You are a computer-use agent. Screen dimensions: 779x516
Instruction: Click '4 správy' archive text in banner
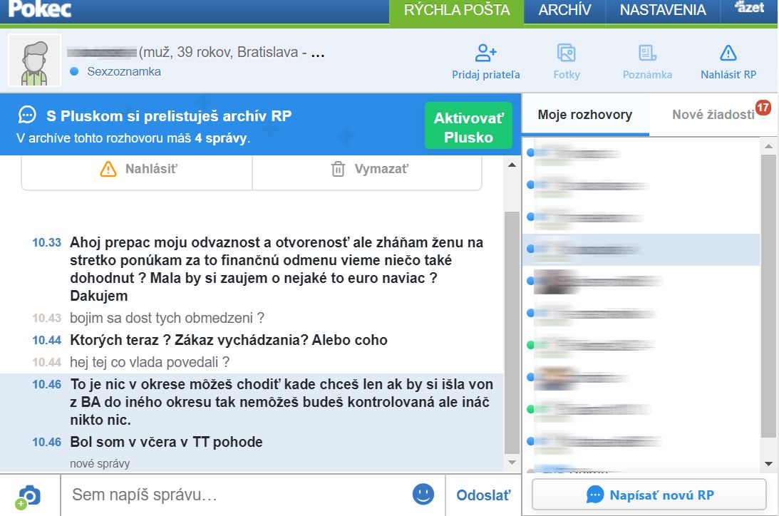[220, 138]
